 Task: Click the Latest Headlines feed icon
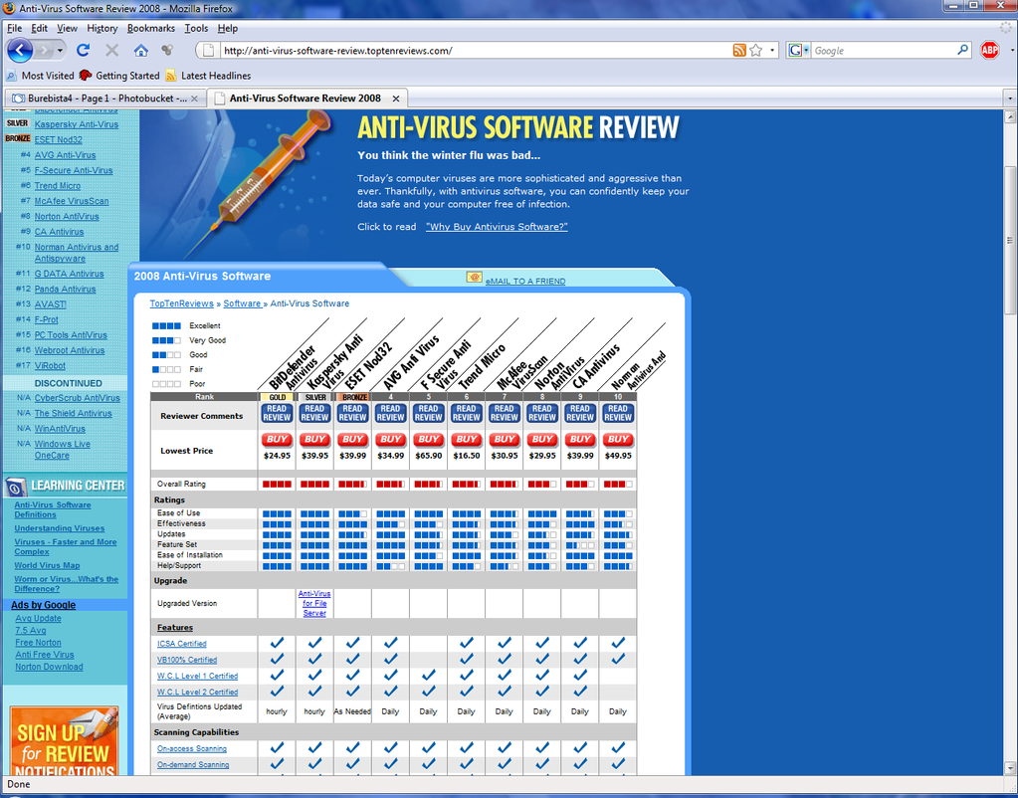click(171, 76)
